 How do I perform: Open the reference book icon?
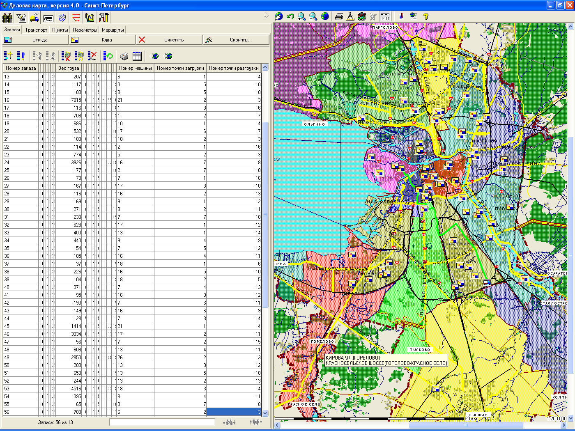point(90,18)
